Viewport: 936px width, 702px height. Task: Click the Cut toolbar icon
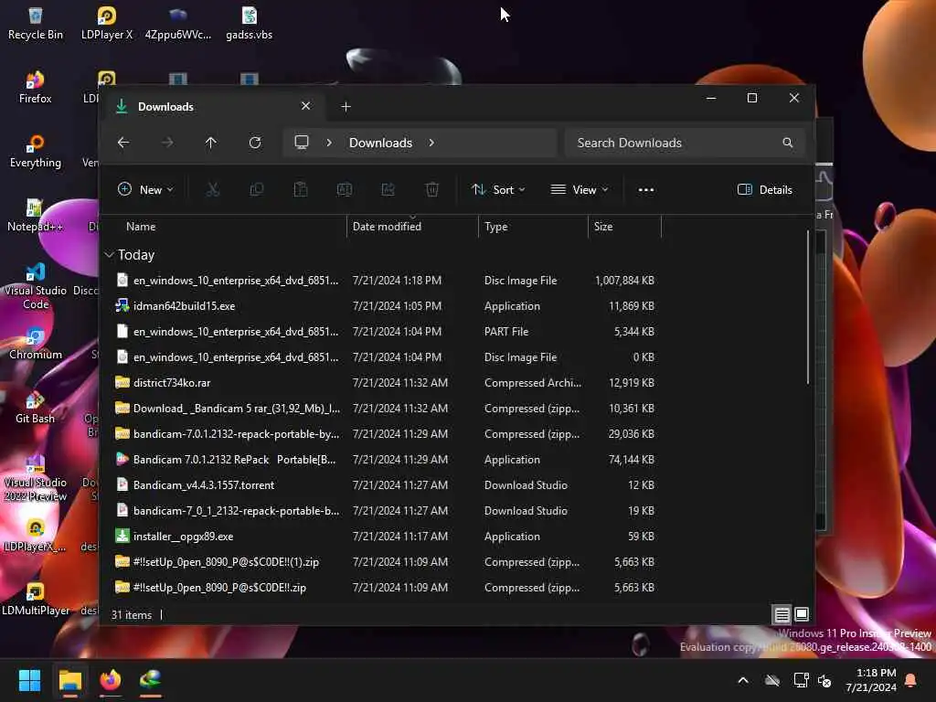click(x=212, y=190)
